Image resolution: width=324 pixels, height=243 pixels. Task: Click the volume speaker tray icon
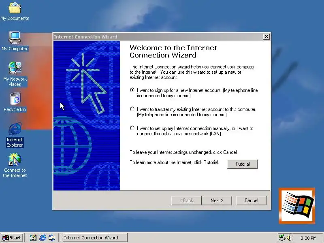(289, 238)
